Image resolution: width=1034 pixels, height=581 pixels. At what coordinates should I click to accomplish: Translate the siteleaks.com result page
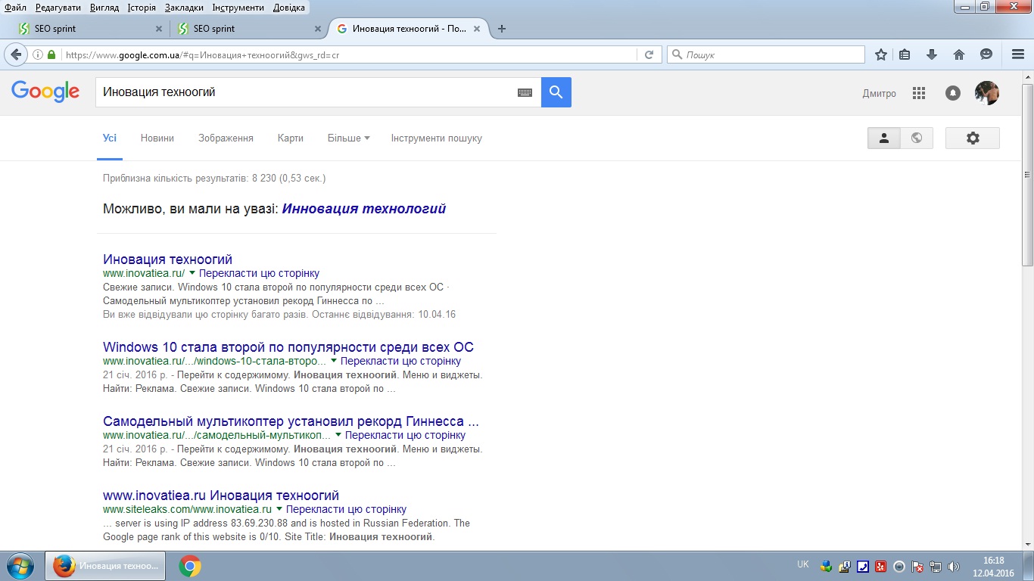click(x=346, y=509)
